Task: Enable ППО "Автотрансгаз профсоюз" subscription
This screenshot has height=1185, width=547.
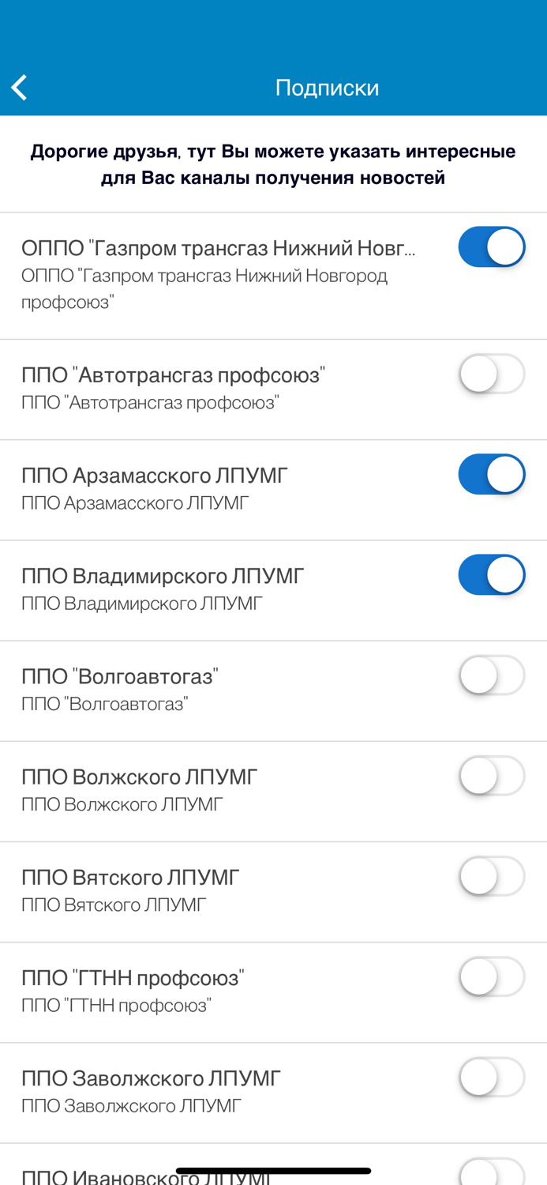Action: pos(492,374)
